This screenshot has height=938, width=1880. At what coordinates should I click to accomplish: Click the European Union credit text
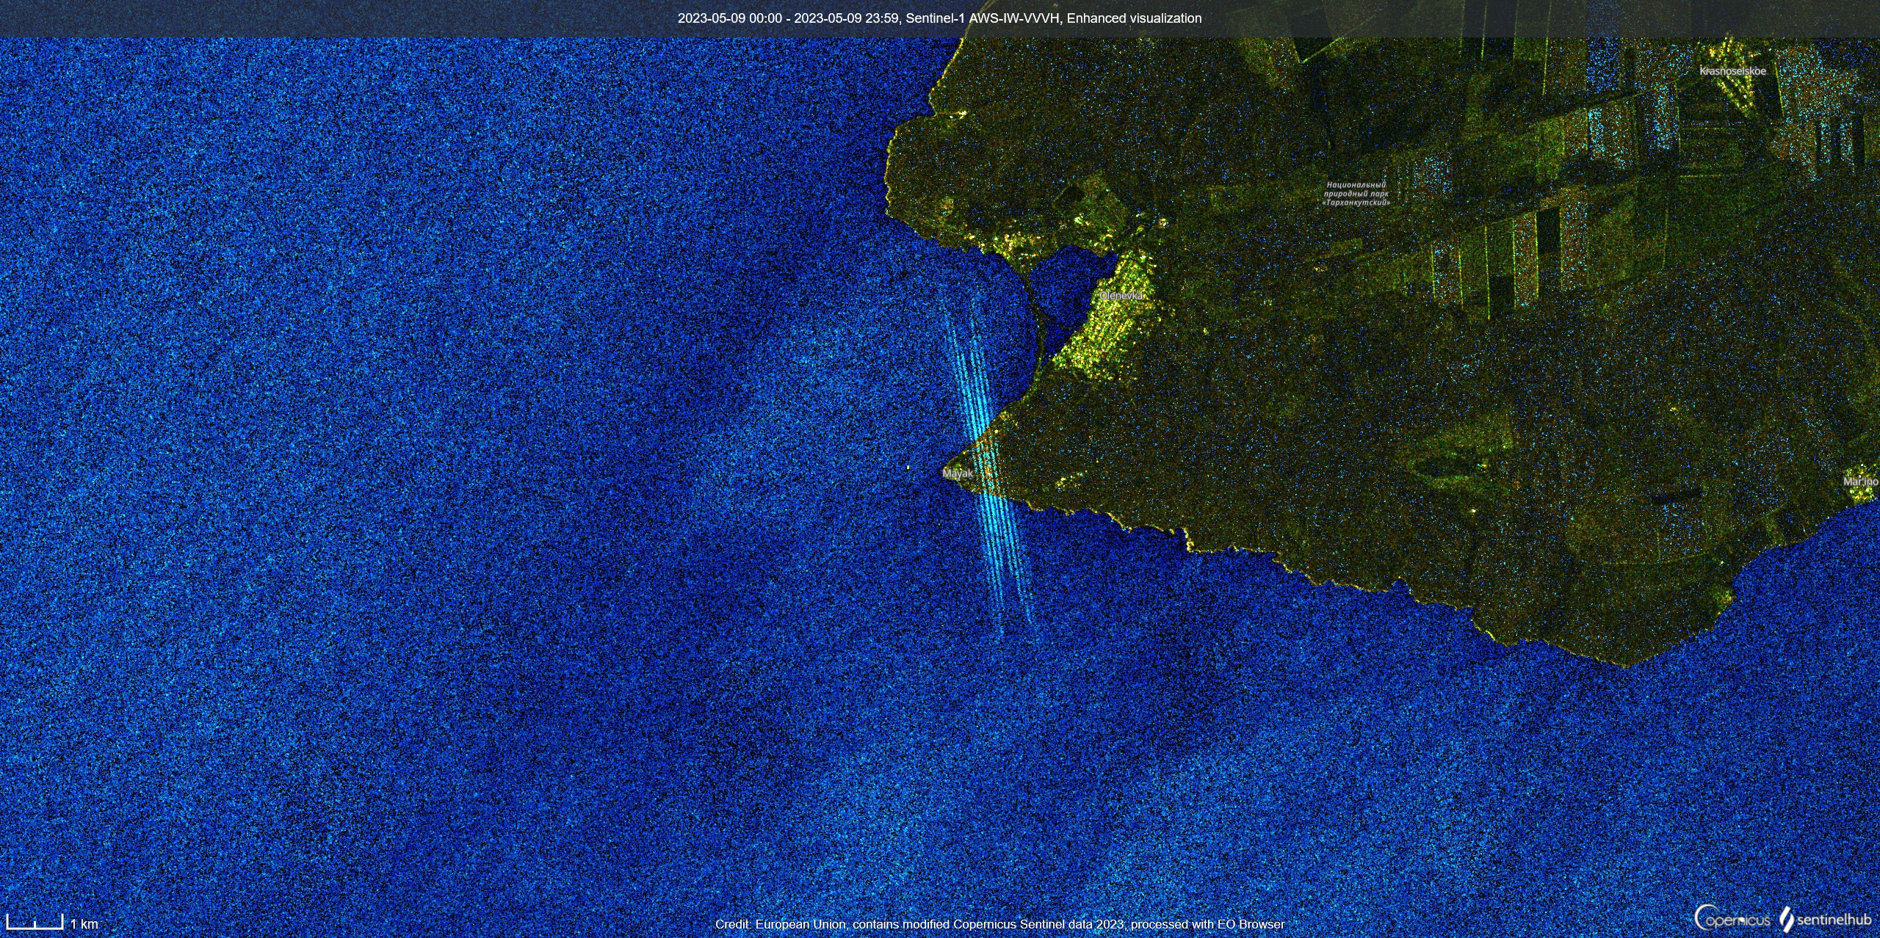(999, 924)
